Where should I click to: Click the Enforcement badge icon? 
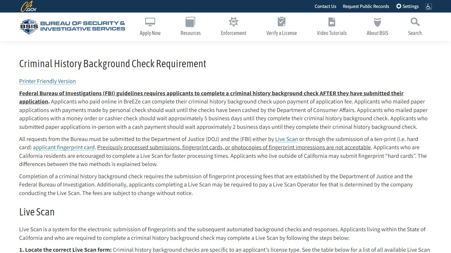[x=233, y=22]
